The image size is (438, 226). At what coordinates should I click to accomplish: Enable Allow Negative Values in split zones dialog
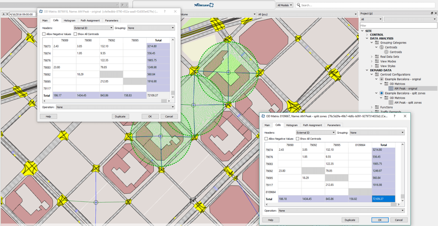coord(266,138)
